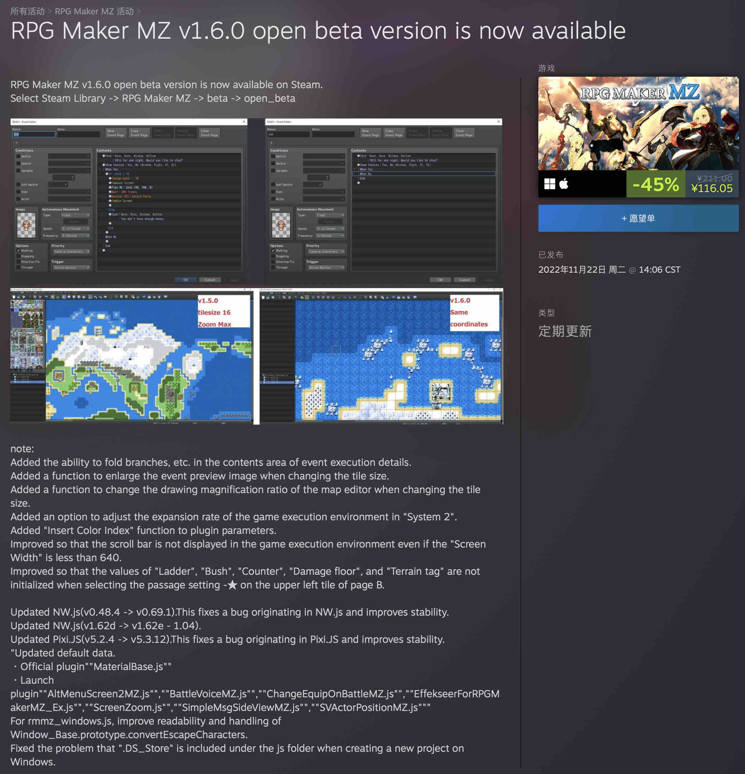
Task: Click the 'System 2' expansion rate line
Action: coord(234,517)
